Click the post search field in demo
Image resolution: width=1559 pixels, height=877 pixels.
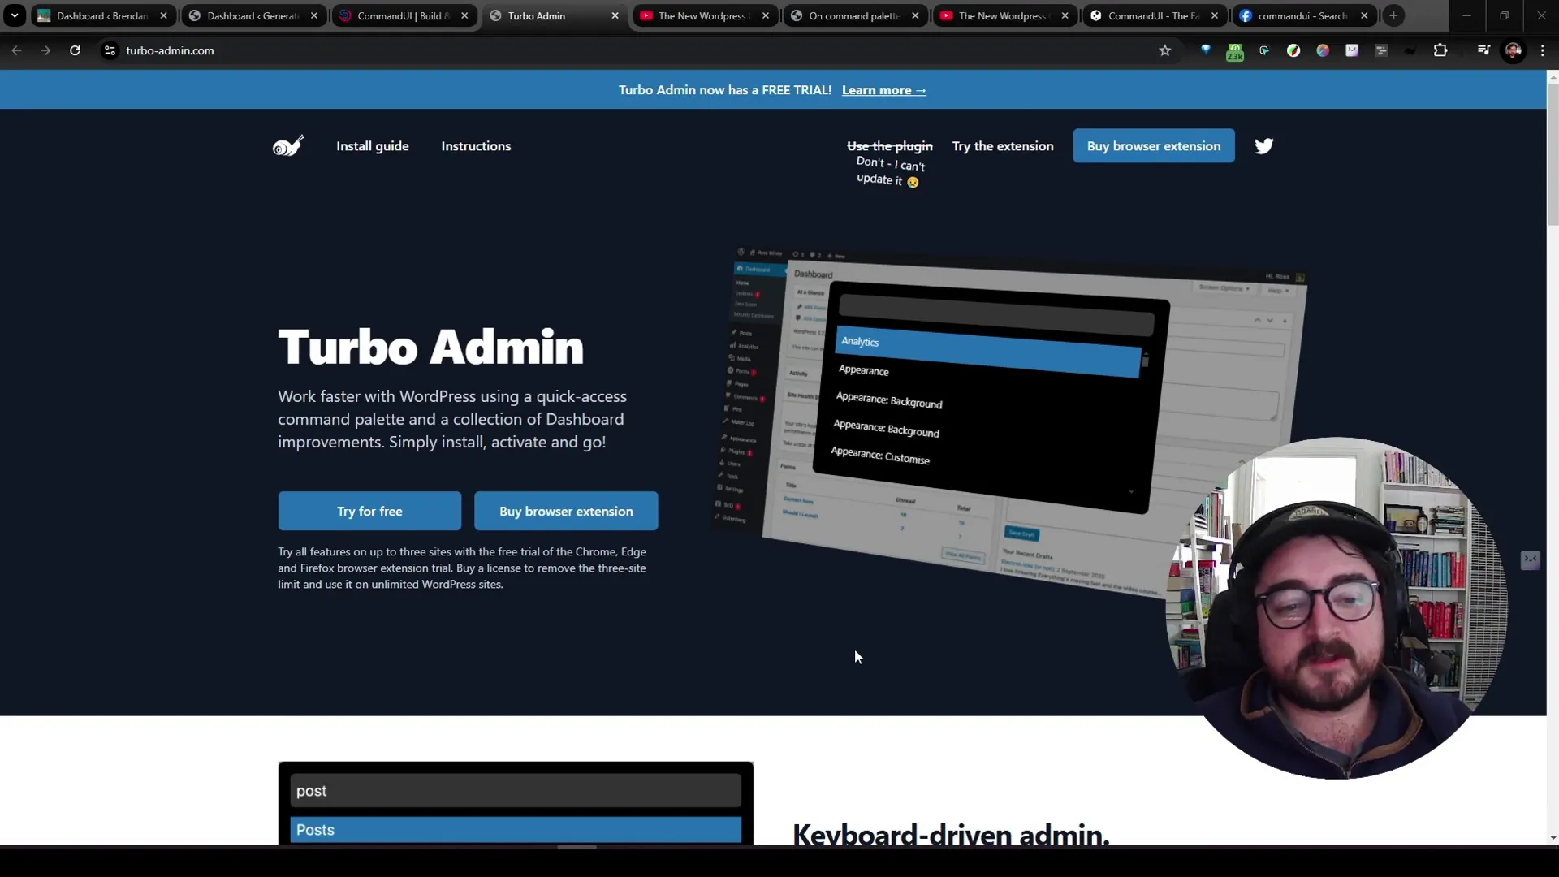tap(516, 791)
